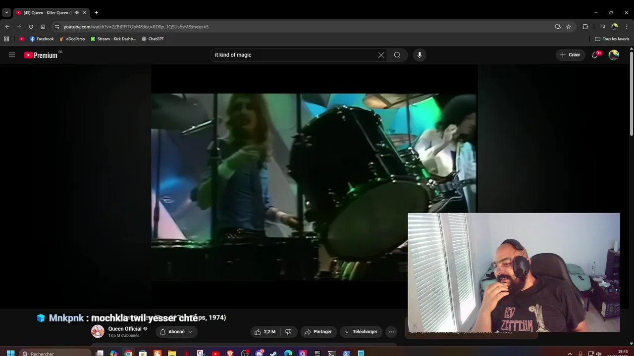This screenshot has width=634, height=356.
Task: Click the Partager button
Action: (x=318, y=332)
